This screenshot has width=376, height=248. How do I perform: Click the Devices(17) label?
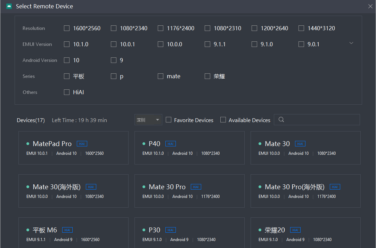coord(31,120)
